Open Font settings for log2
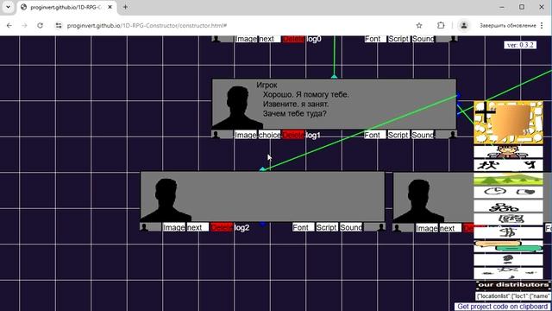The height and width of the screenshot is (311, 552). (x=304, y=227)
